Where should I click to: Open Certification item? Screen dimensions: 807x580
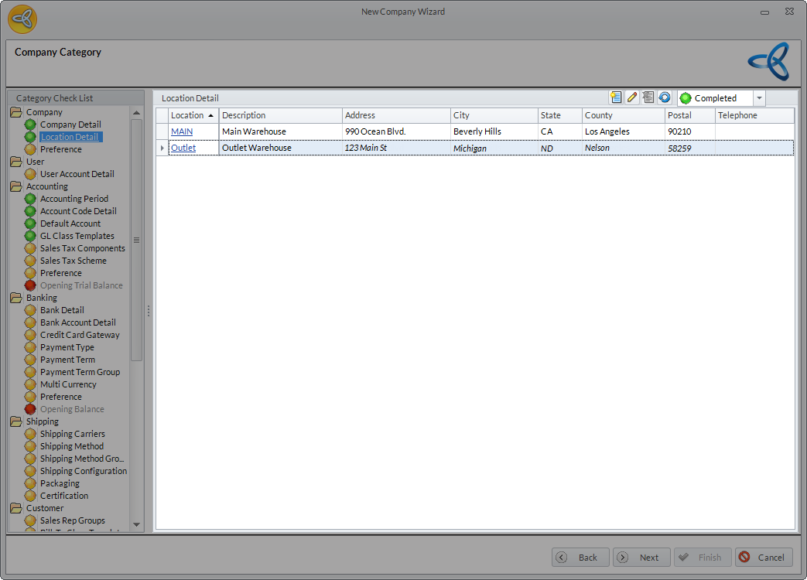tap(64, 496)
